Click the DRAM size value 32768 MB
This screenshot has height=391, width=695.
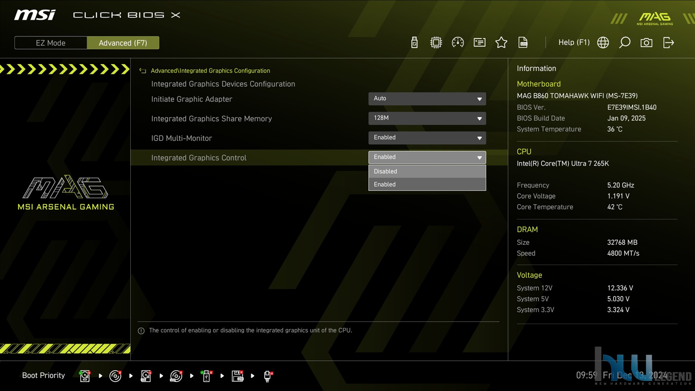click(x=622, y=242)
